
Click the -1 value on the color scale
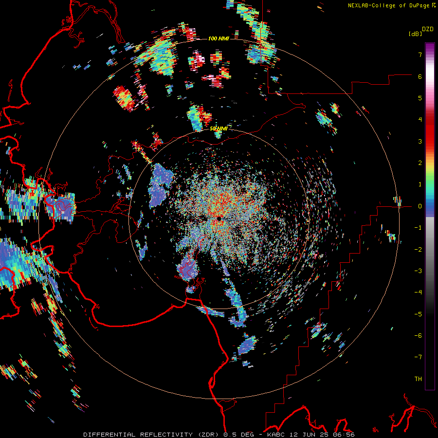tap(418, 228)
